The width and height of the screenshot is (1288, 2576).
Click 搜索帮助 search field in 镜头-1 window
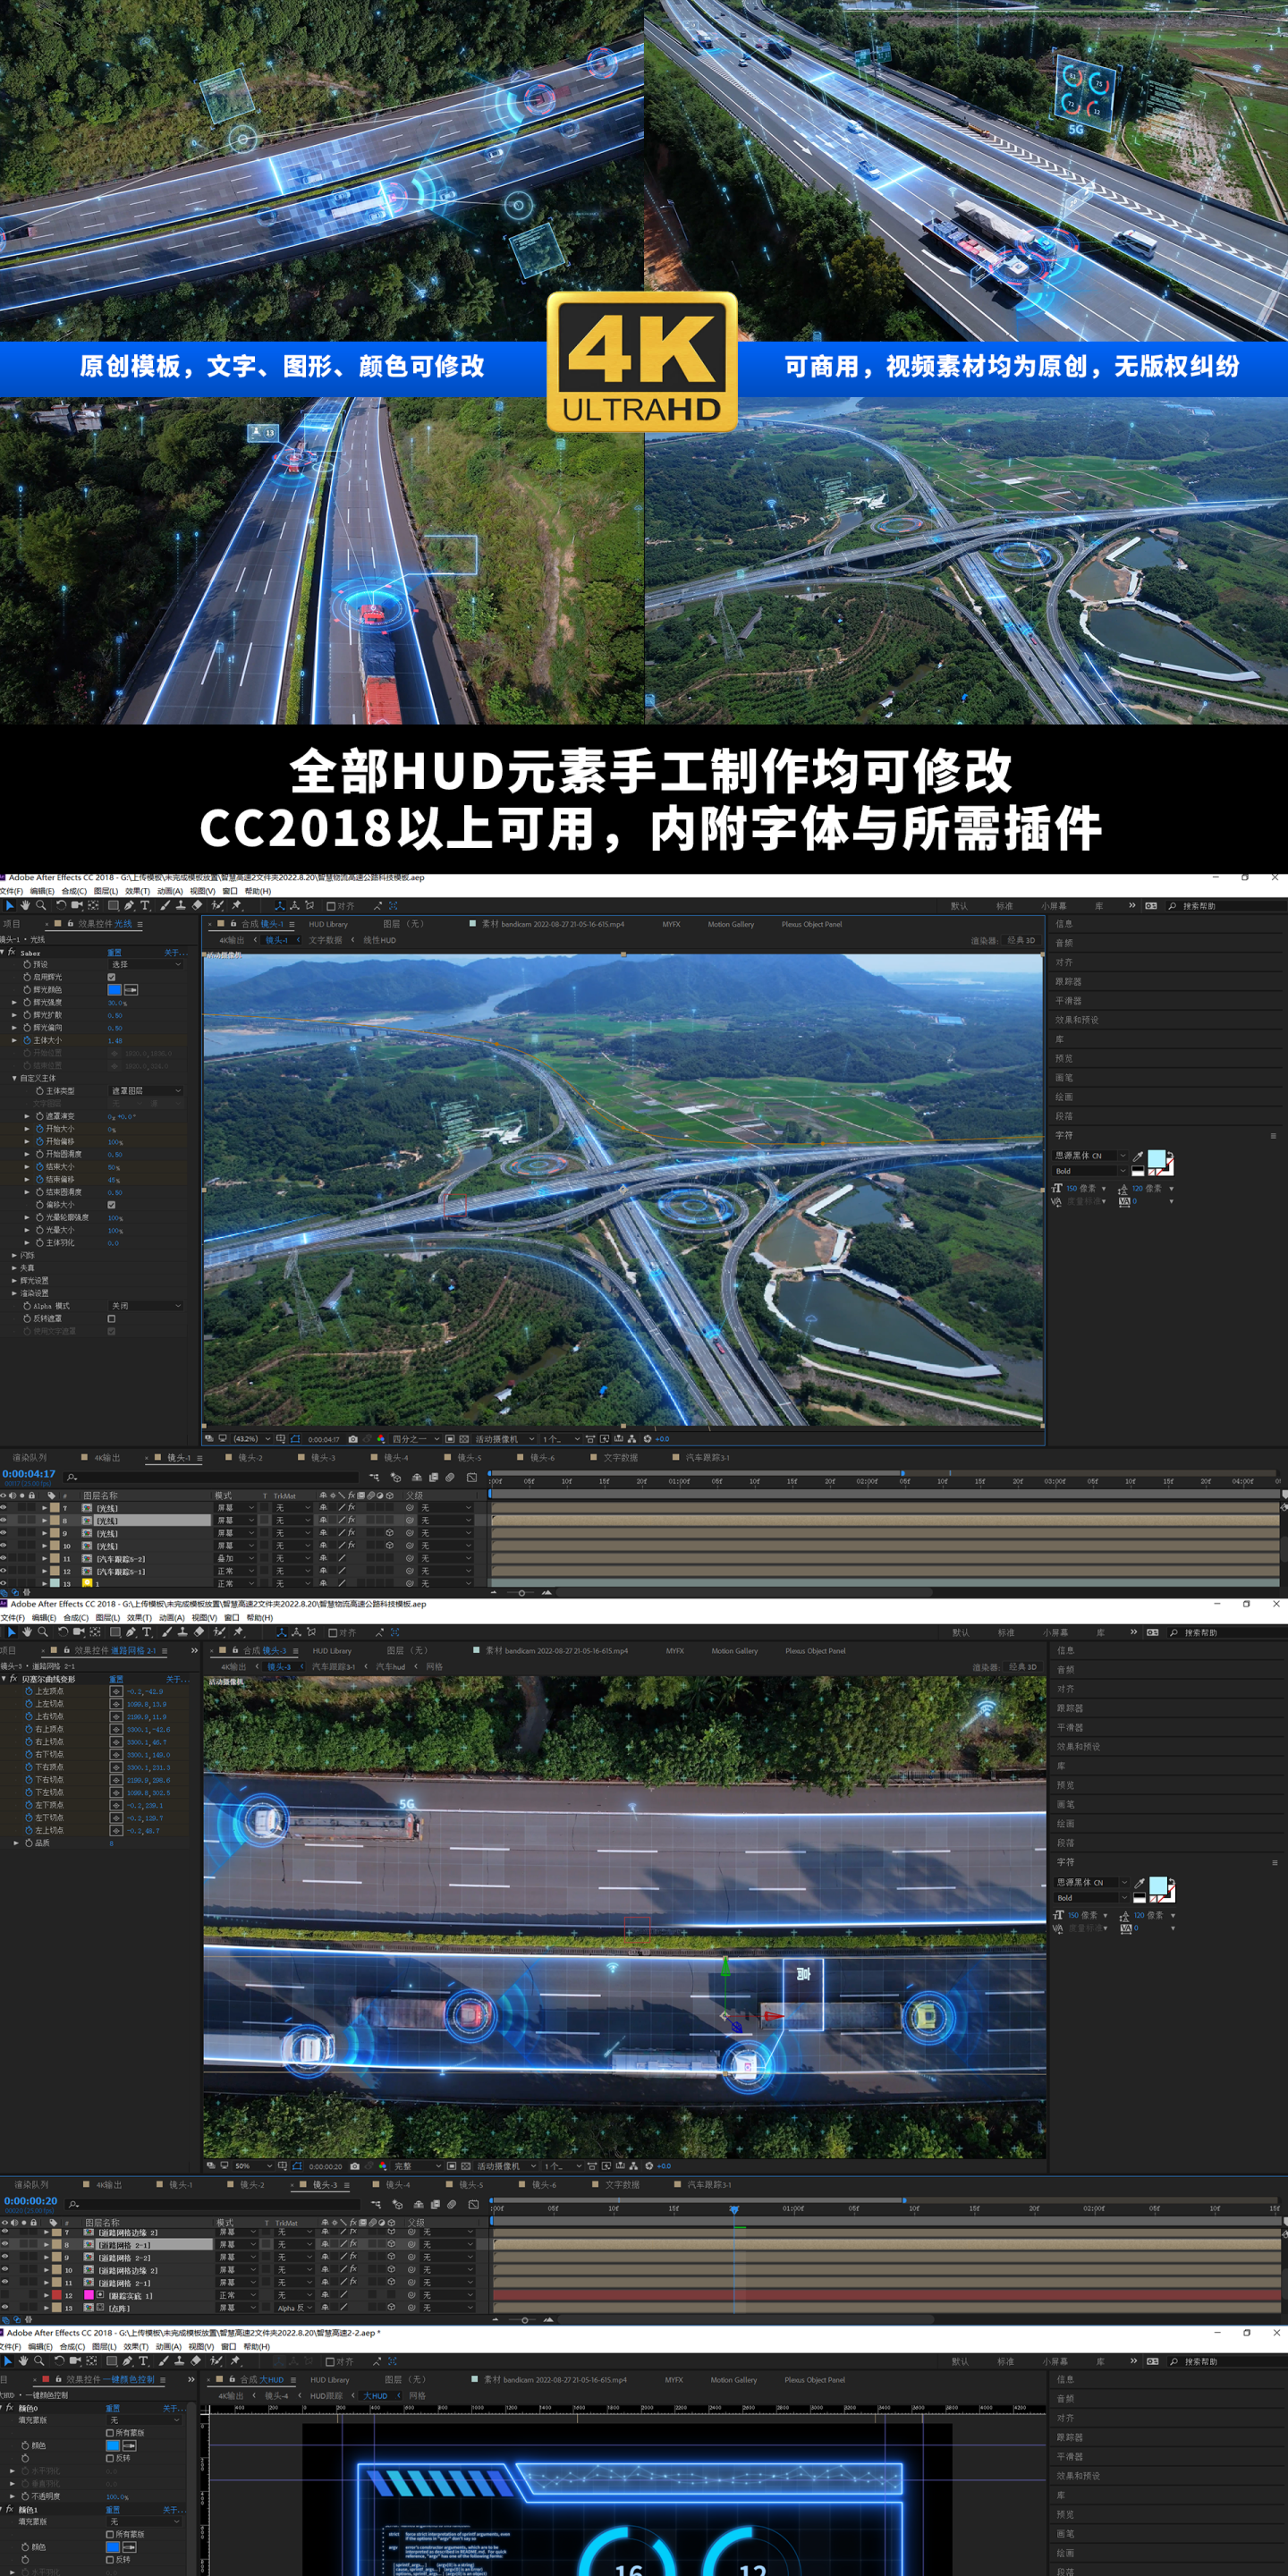[1225, 906]
